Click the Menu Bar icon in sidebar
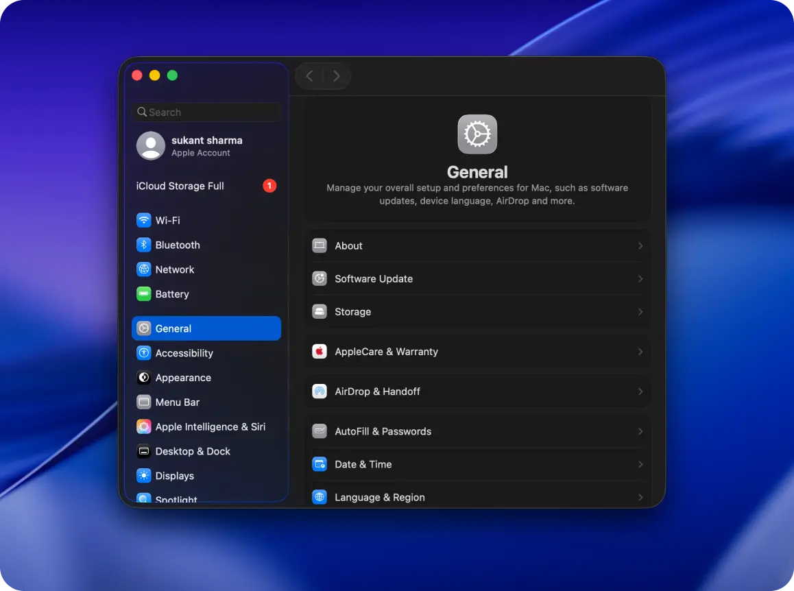This screenshot has height=591, width=794. [x=144, y=402]
